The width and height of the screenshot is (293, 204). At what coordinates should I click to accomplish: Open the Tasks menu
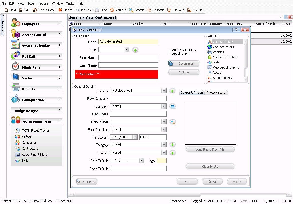coord(70,3)
